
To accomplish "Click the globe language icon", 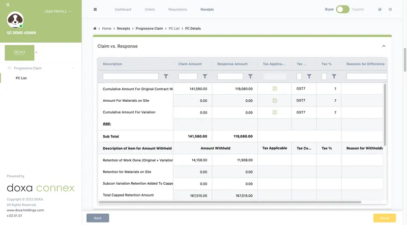I will (380, 9).
